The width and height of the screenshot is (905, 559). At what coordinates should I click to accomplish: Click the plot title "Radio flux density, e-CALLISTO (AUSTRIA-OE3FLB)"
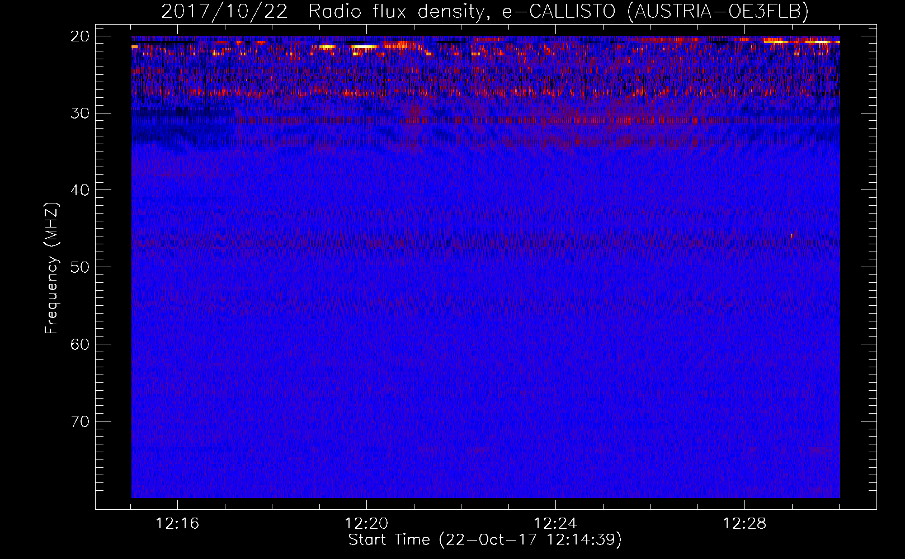[558, 11]
